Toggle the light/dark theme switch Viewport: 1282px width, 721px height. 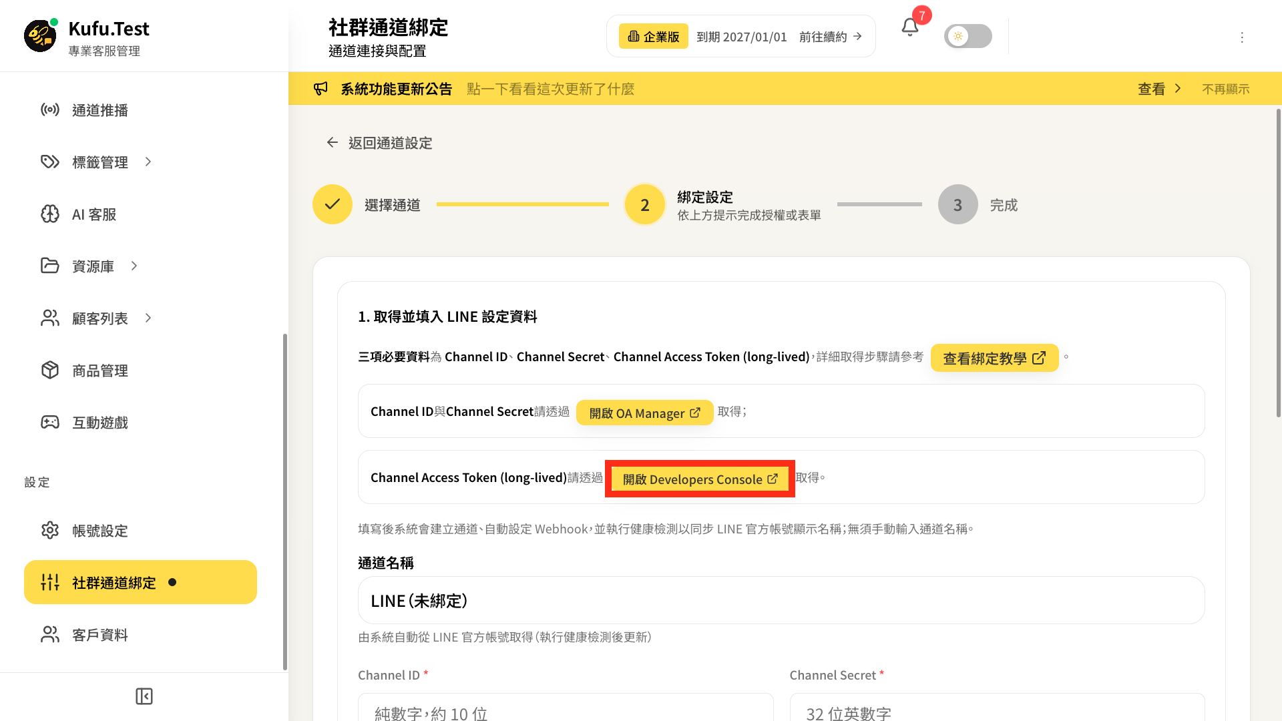(968, 36)
